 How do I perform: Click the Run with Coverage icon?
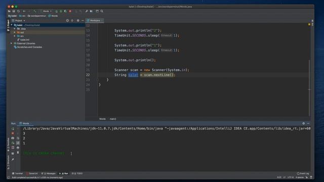point(65,11)
